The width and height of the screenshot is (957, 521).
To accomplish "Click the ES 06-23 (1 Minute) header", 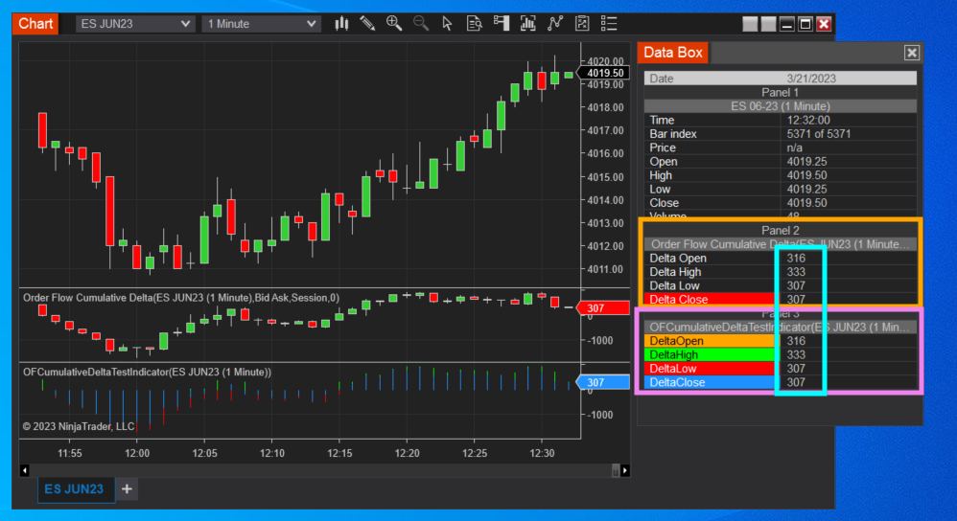I will click(x=780, y=106).
